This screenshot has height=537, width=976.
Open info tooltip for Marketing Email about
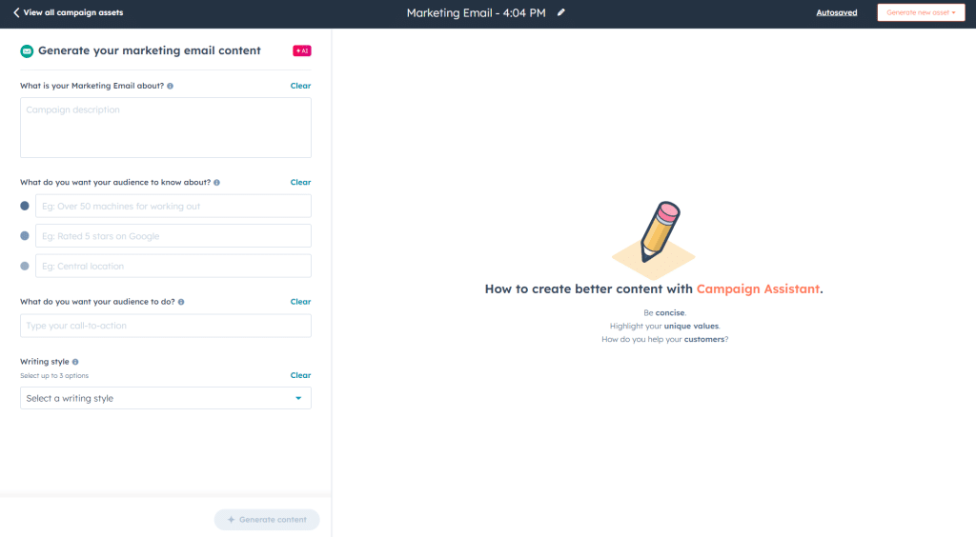170,86
